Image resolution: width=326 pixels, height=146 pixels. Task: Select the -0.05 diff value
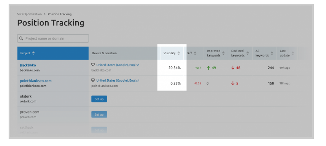coord(198,83)
